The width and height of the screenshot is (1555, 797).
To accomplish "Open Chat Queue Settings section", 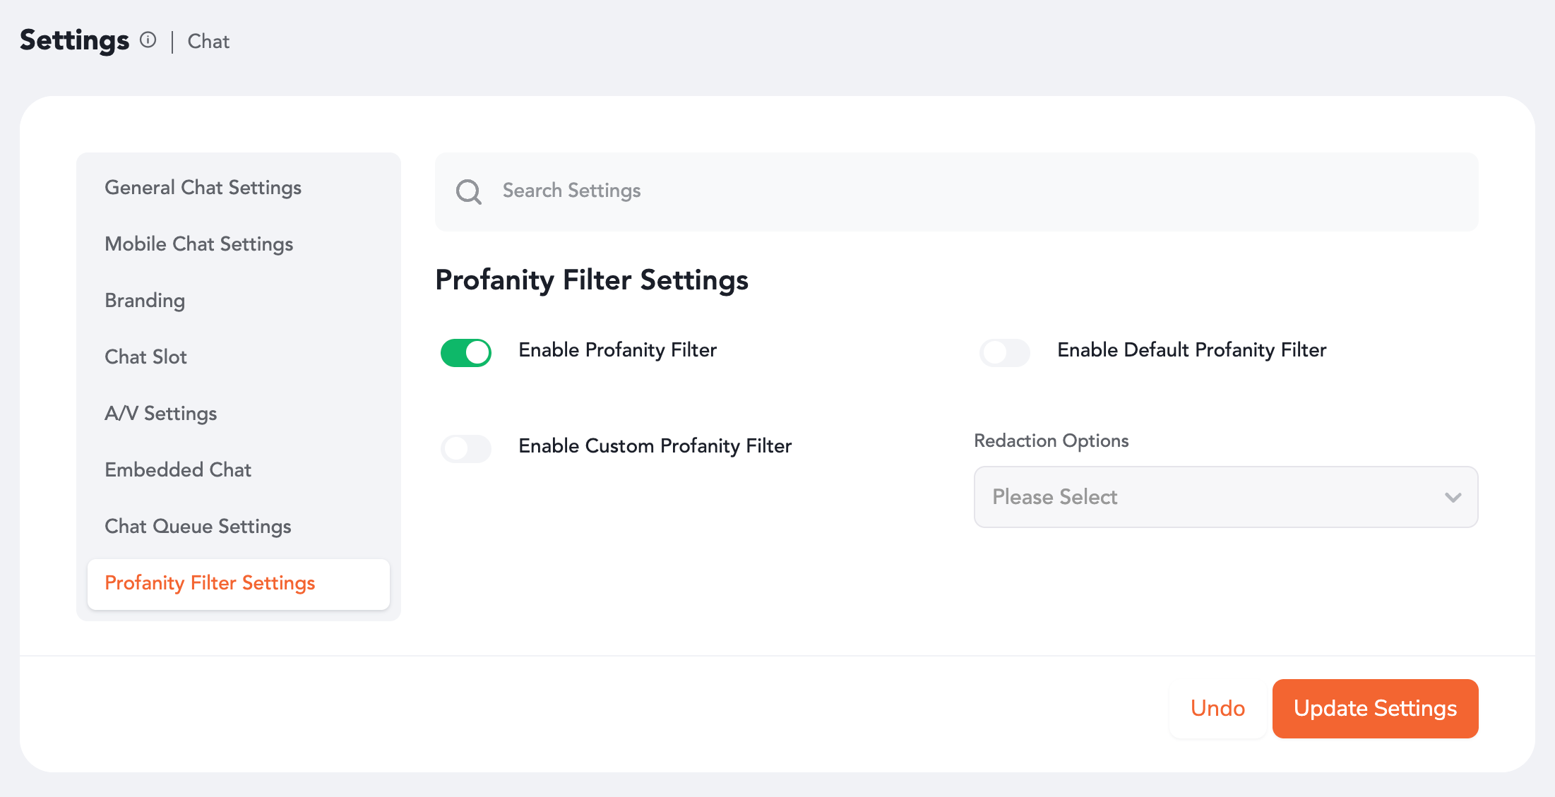I will click(x=198, y=526).
